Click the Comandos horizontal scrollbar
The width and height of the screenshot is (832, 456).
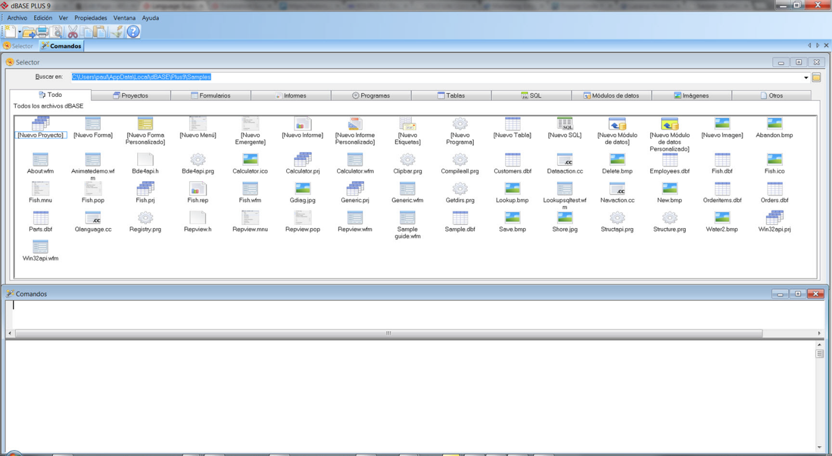pos(388,333)
